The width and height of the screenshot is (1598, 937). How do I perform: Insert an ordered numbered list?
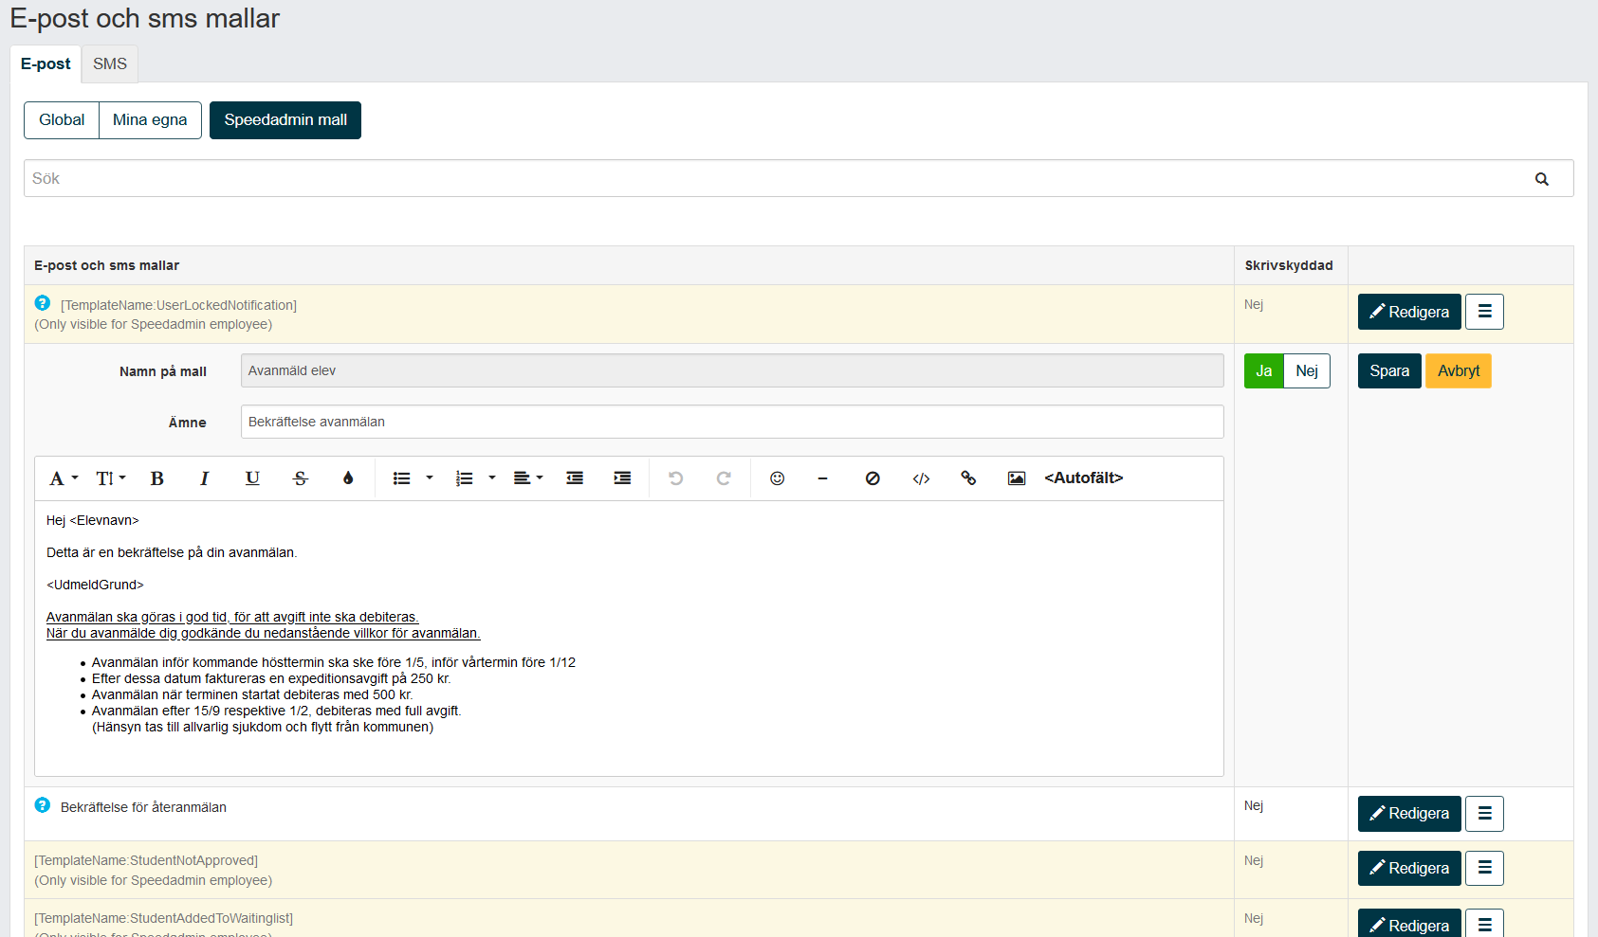pos(465,478)
